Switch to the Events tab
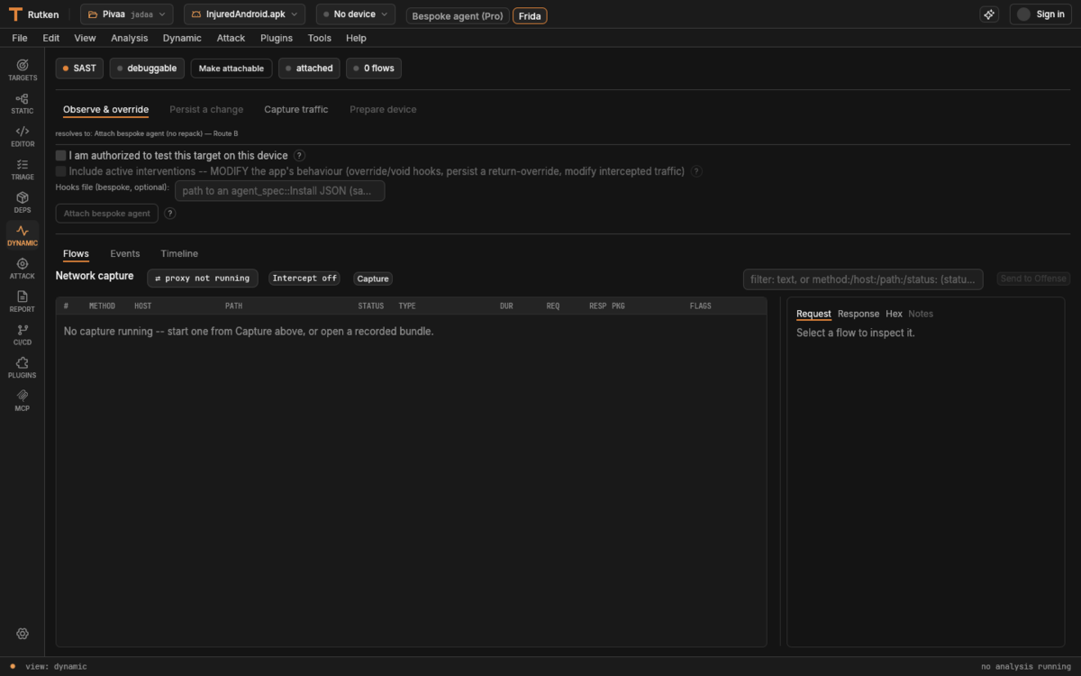1081x676 pixels. (x=125, y=254)
